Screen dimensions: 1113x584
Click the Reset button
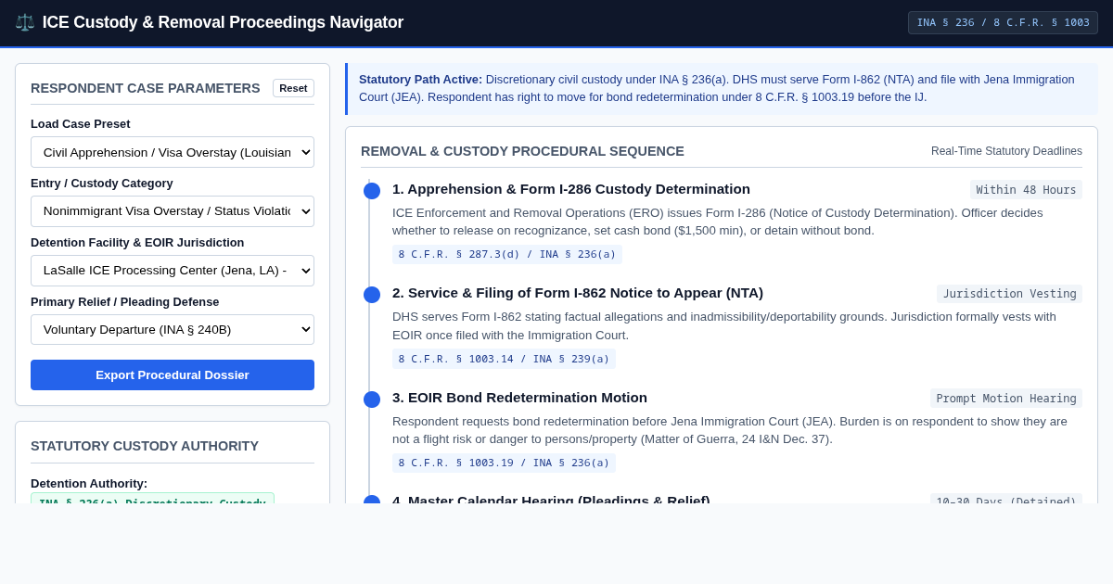coord(293,88)
